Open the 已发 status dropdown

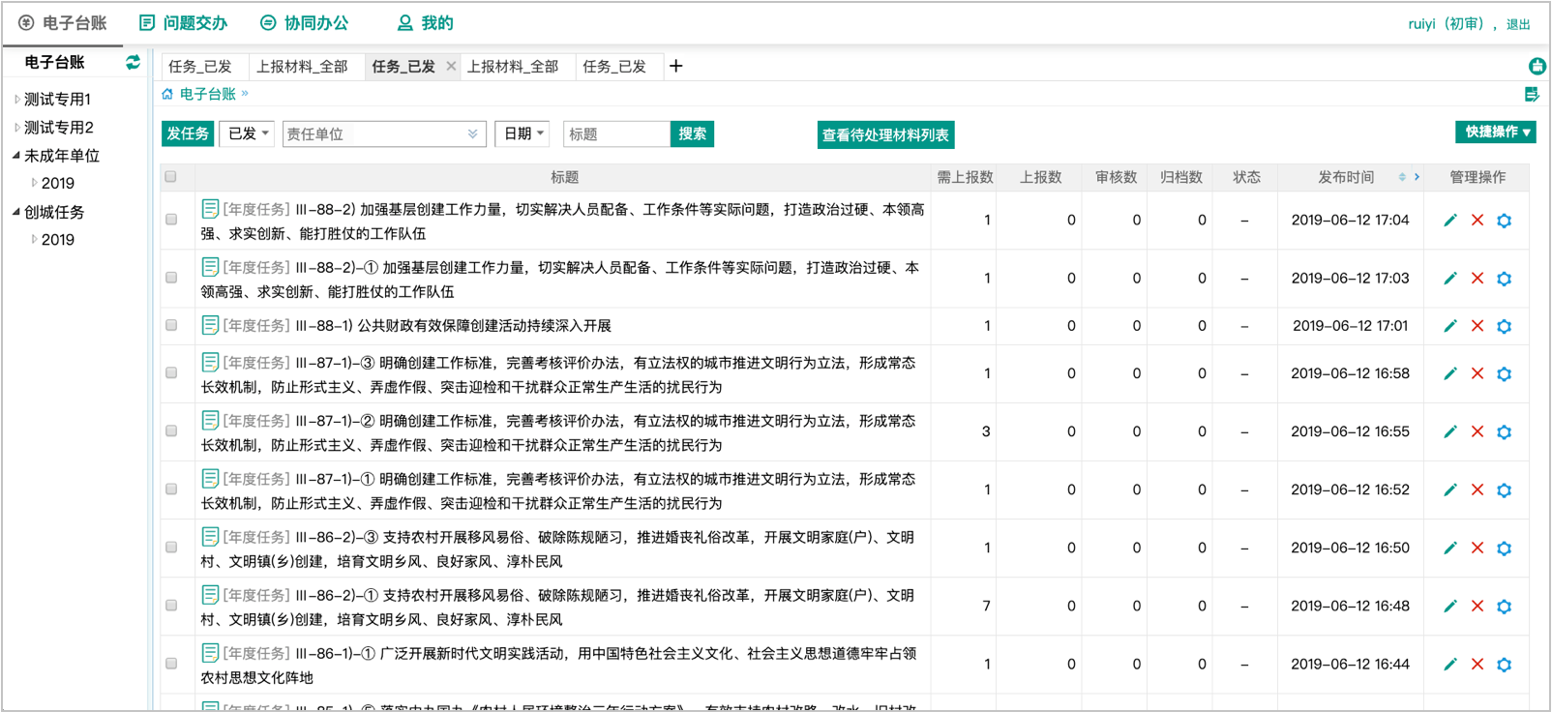click(248, 133)
